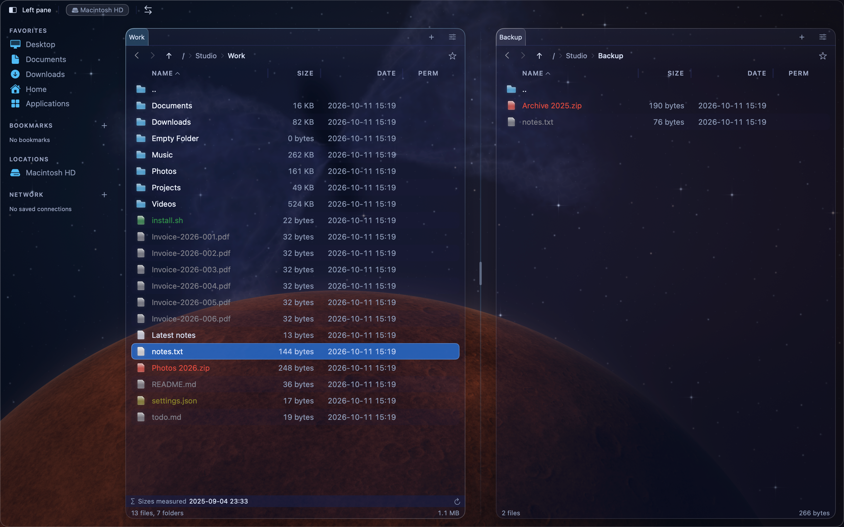Toggle the sidebar icon beside Left pane
The height and width of the screenshot is (527, 844).
[x=13, y=10]
